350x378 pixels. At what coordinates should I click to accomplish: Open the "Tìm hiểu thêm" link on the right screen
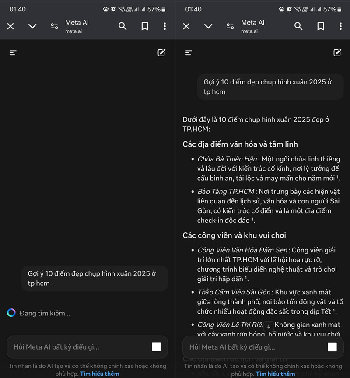pyautogui.click(x=275, y=374)
